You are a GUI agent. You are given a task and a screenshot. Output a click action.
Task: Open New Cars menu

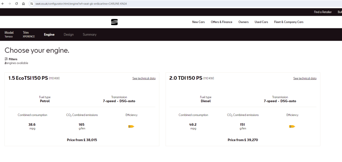(198, 22)
